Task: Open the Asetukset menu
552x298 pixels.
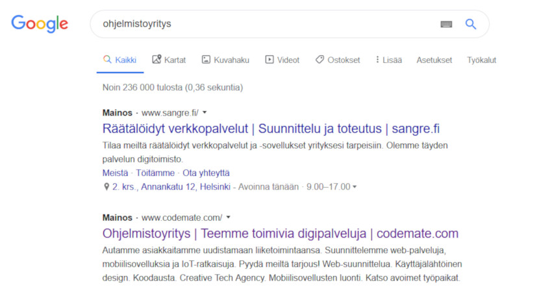Action: click(x=434, y=60)
